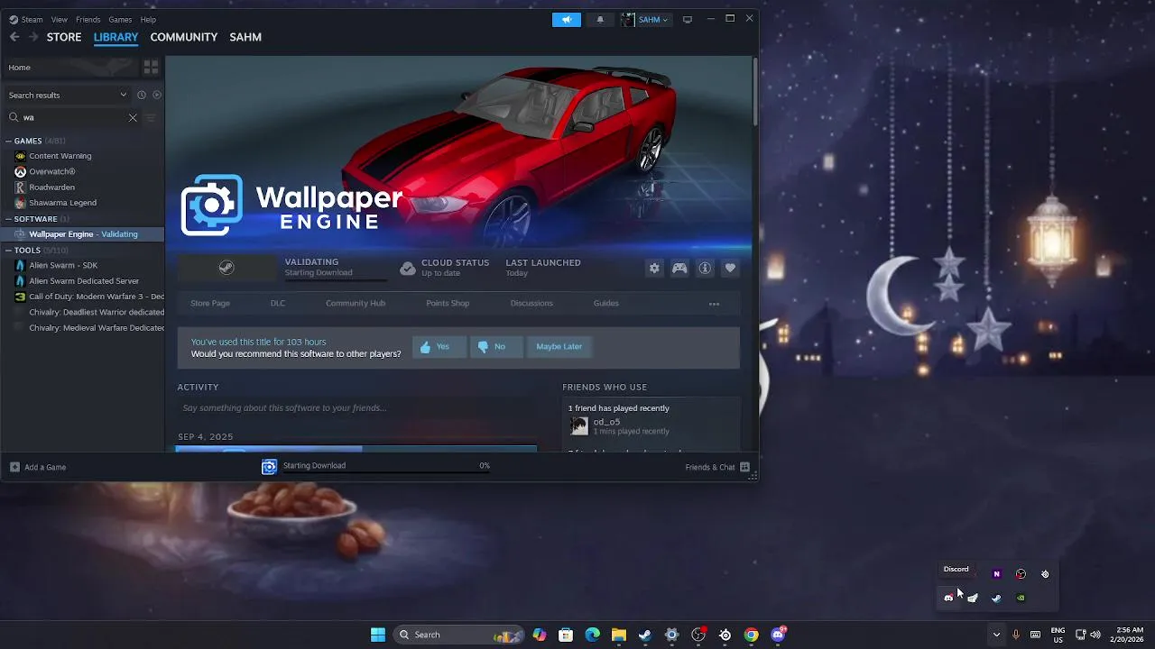Collapse the SOFTWARE category
This screenshot has width=1155, height=649.
[x=38, y=219]
